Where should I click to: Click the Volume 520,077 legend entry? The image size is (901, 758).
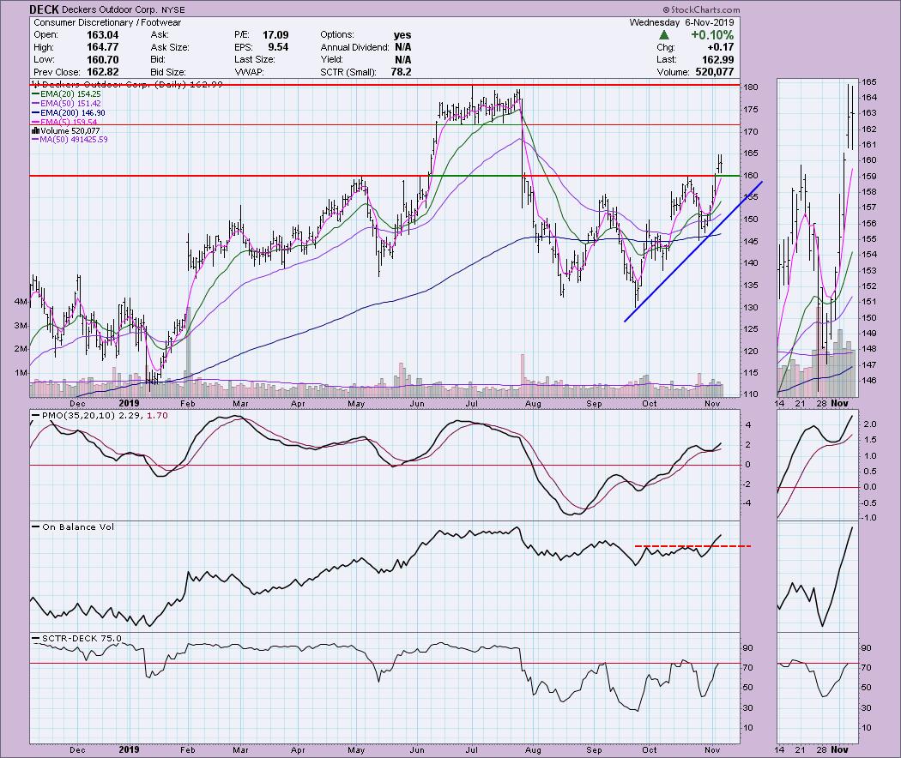coord(65,131)
